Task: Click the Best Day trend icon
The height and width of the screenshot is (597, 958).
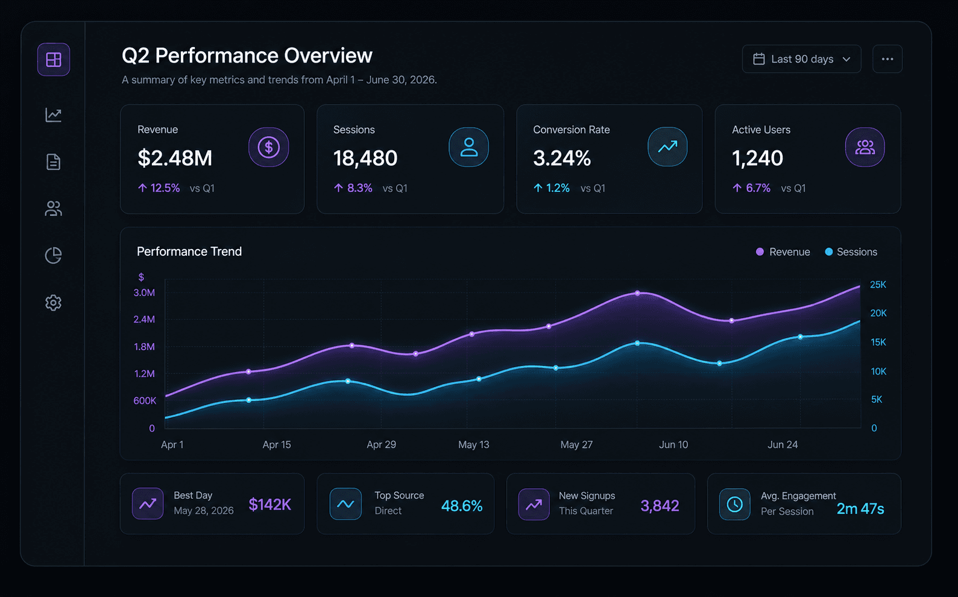Action: [x=148, y=504]
